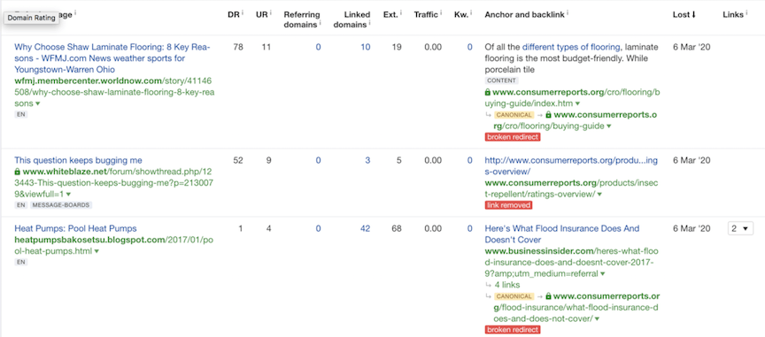Sort the table by DR header
The height and width of the screenshot is (337, 765).
coord(233,15)
